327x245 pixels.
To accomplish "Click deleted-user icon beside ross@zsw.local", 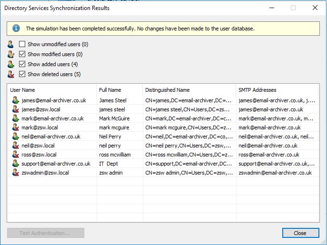I will coord(16,155).
